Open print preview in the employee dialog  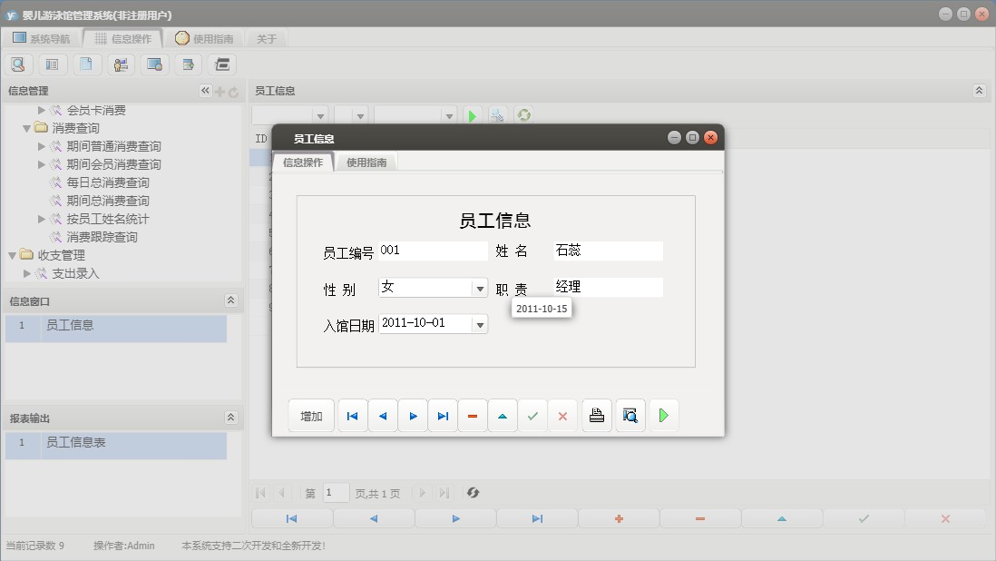coord(630,415)
